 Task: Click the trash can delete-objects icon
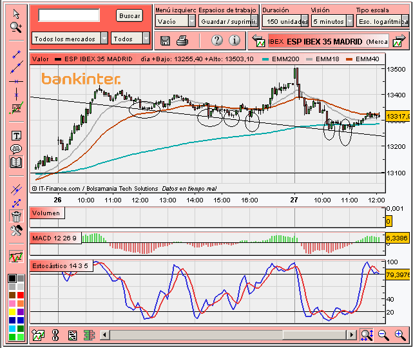coord(16,217)
